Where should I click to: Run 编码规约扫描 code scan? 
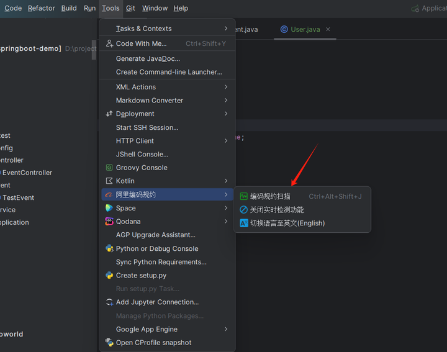coord(269,196)
